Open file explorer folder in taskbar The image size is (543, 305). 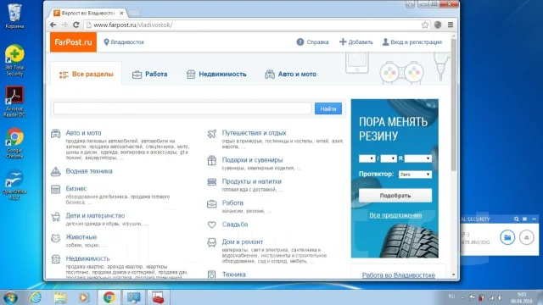[x=59, y=297]
